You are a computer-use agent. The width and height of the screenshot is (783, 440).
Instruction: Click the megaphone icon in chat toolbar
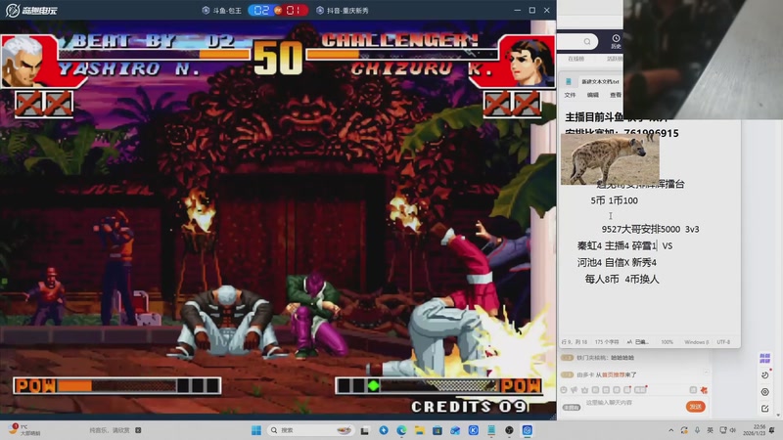[575, 390]
